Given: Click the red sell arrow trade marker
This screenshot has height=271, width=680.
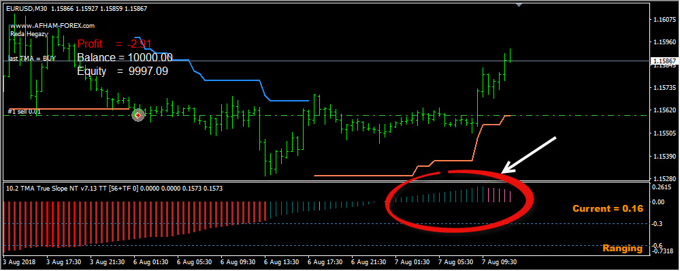Looking at the screenshot, I should [138, 115].
